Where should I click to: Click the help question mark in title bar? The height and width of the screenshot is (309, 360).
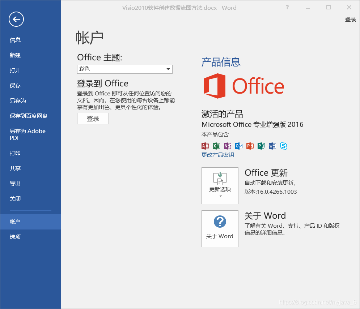[287, 7]
